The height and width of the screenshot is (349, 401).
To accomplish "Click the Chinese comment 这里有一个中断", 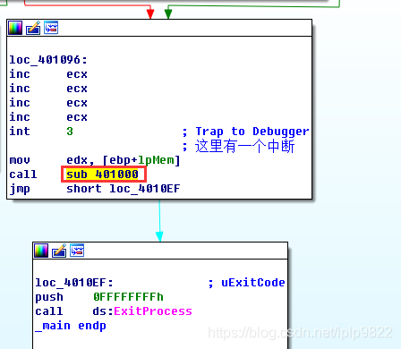I will tap(245, 146).
